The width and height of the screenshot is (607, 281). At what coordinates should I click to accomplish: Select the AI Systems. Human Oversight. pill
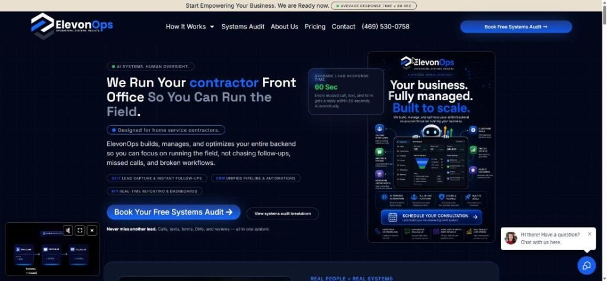coord(151,66)
